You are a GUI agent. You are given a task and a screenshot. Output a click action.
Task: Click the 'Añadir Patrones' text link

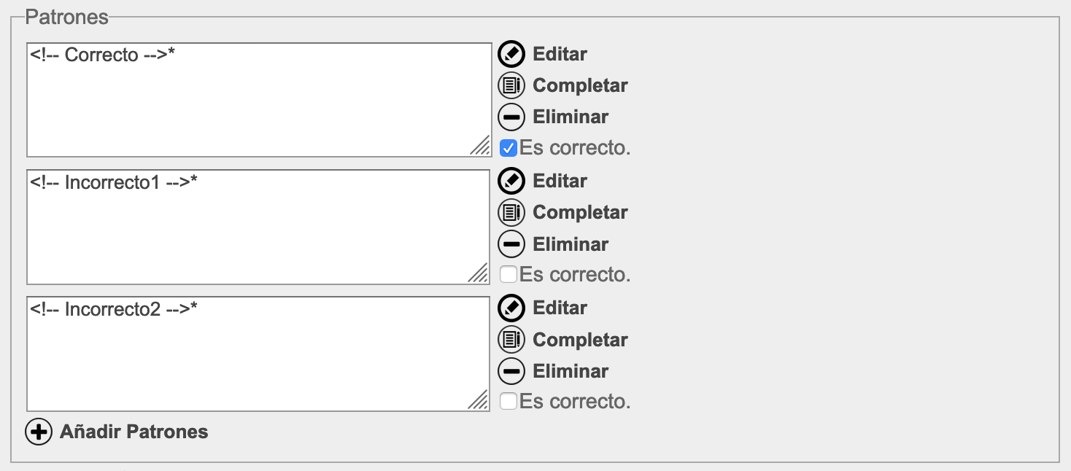pyautogui.click(x=134, y=432)
